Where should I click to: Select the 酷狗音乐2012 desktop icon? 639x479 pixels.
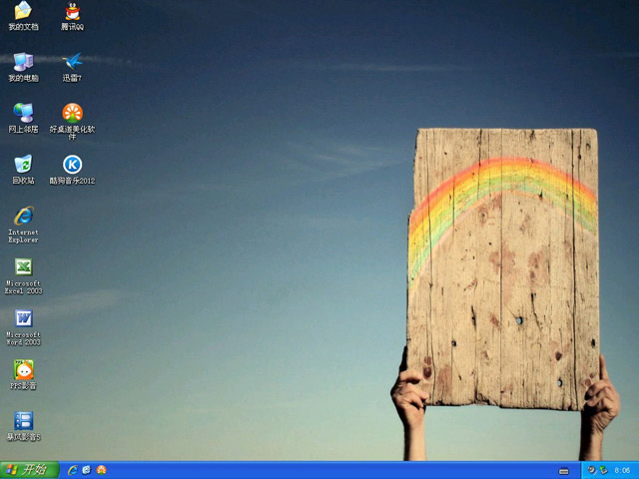point(72,165)
